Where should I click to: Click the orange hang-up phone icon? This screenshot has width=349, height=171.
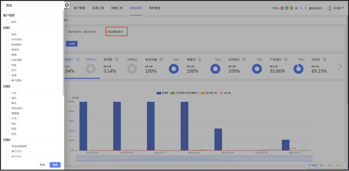tap(292, 8)
